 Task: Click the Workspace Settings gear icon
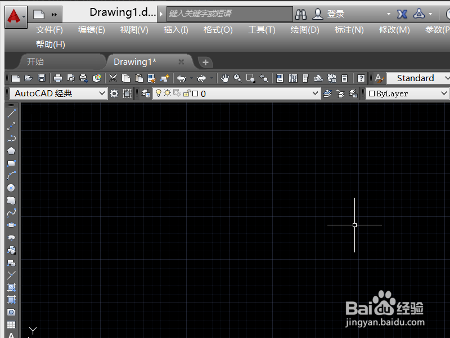[114, 94]
